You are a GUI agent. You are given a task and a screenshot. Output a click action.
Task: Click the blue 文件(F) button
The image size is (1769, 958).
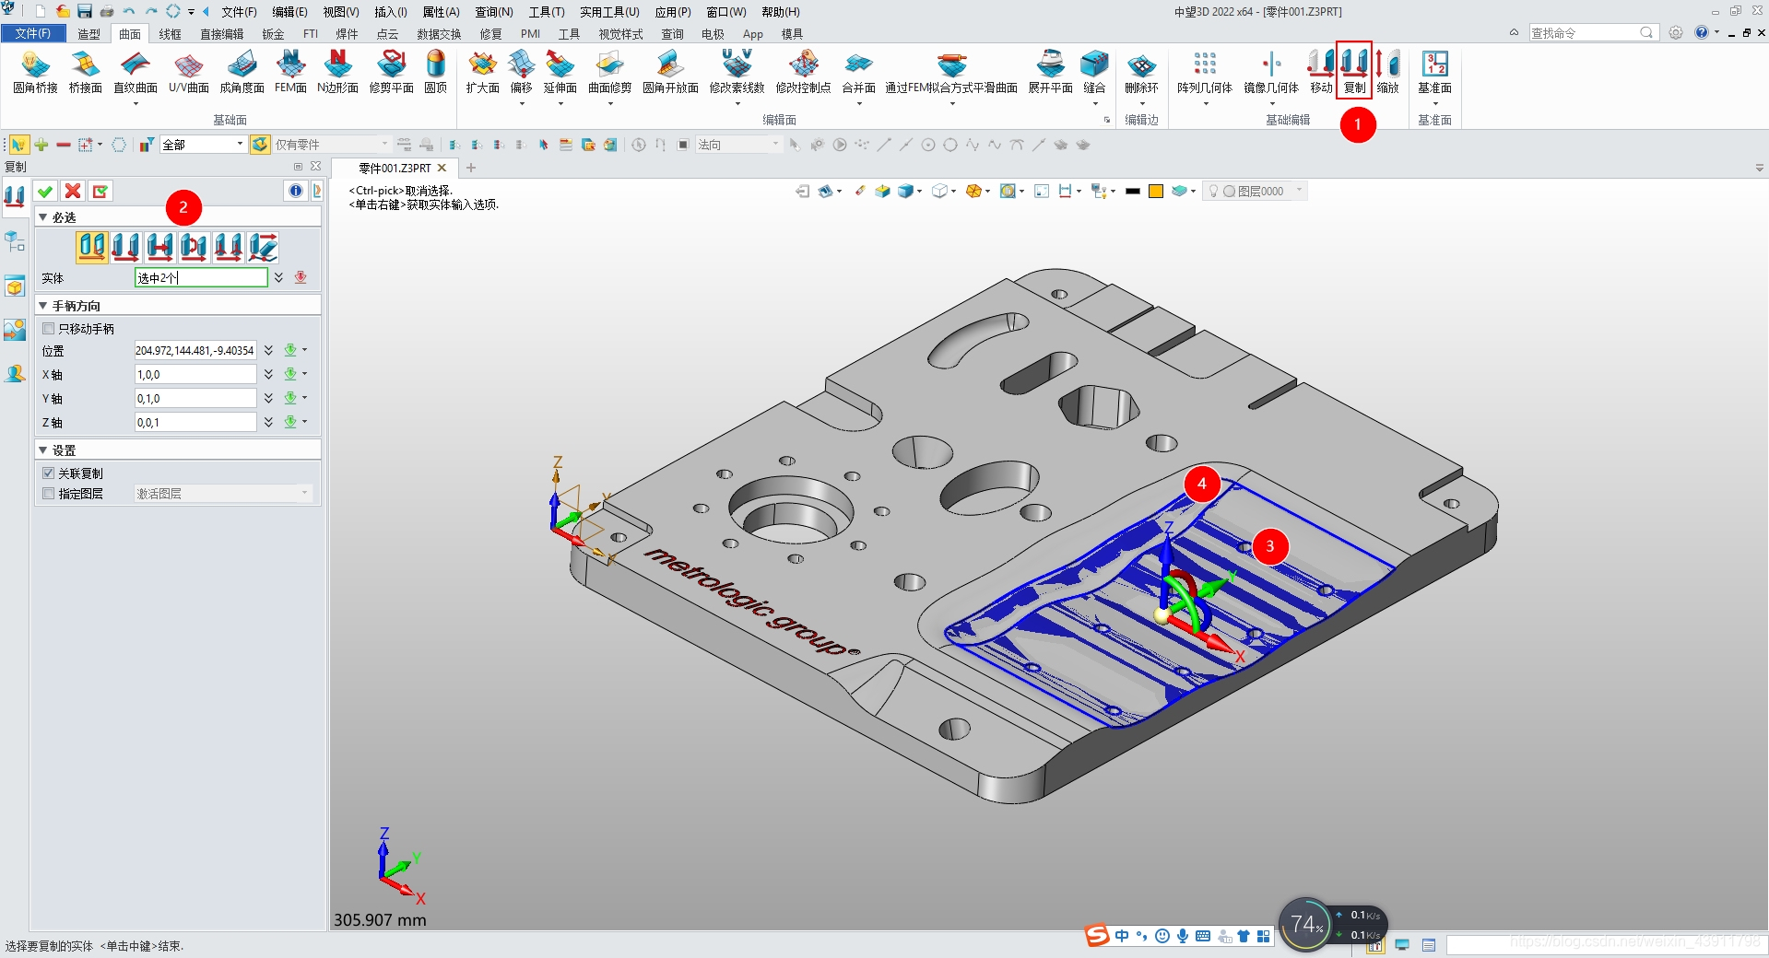pyautogui.click(x=33, y=33)
